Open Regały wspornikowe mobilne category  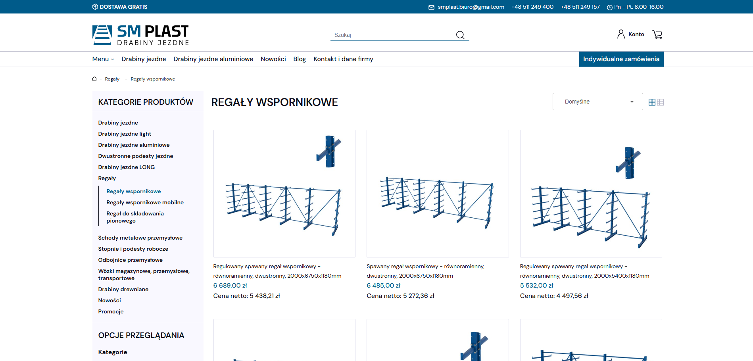tap(145, 202)
